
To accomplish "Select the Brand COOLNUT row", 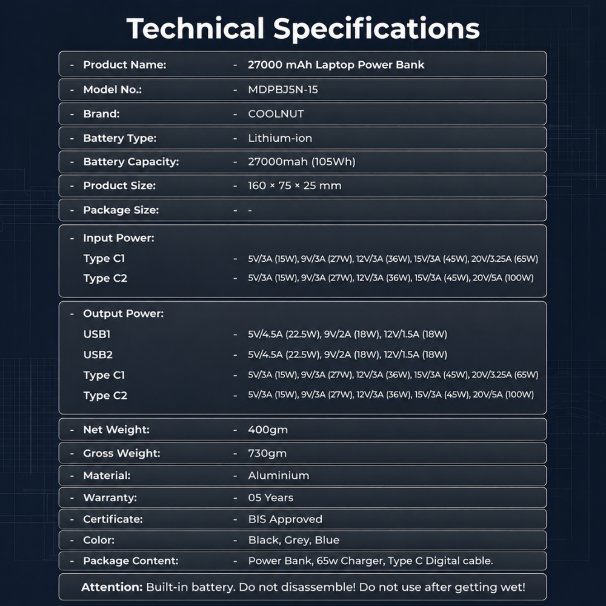I will point(302,114).
